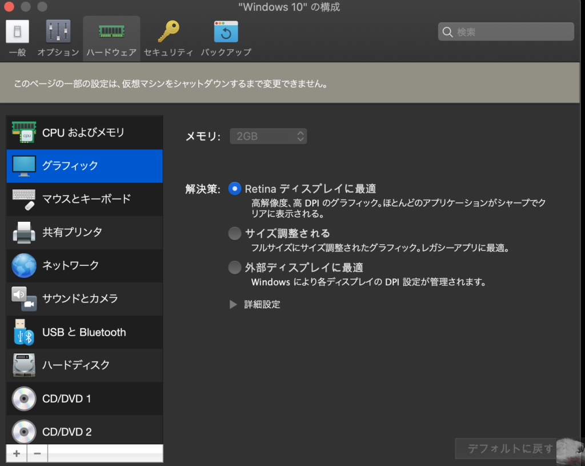Image resolution: width=585 pixels, height=466 pixels.
Task: Click the グラフィック monitor icon
Action: tap(24, 166)
